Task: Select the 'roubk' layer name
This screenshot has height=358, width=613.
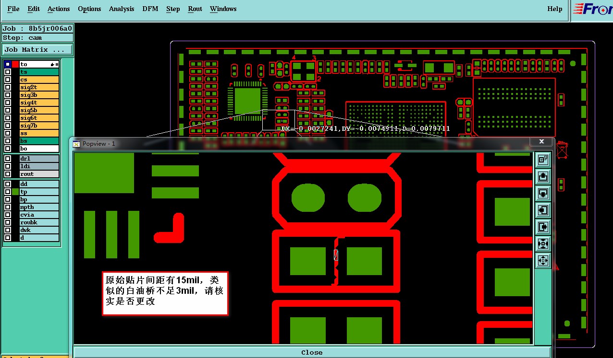Action: pos(39,222)
